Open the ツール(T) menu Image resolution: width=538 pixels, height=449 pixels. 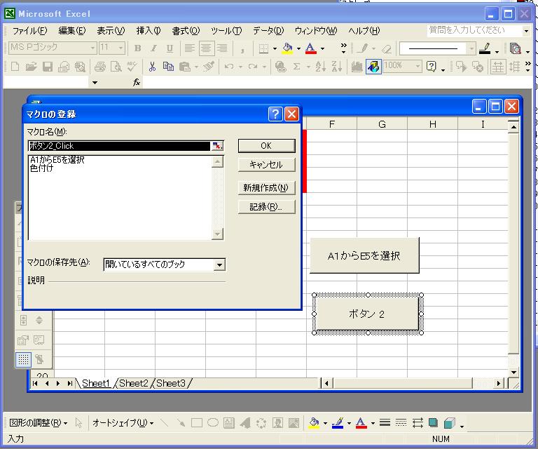click(x=226, y=31)
